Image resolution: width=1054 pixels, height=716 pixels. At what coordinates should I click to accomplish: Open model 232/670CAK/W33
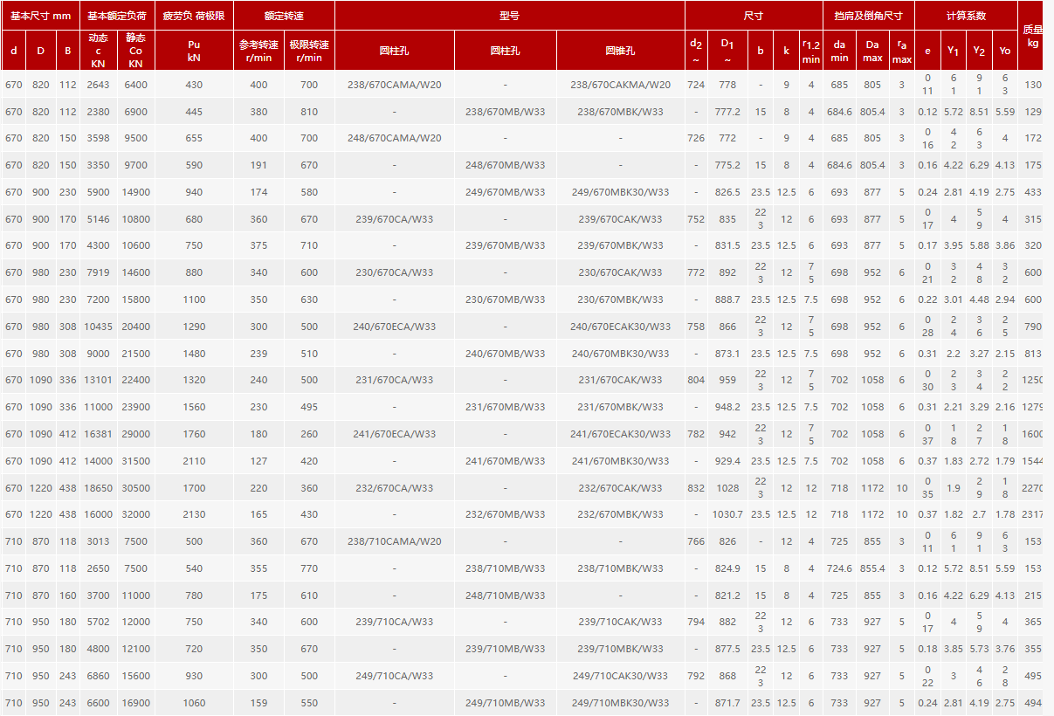click(620, 488)
